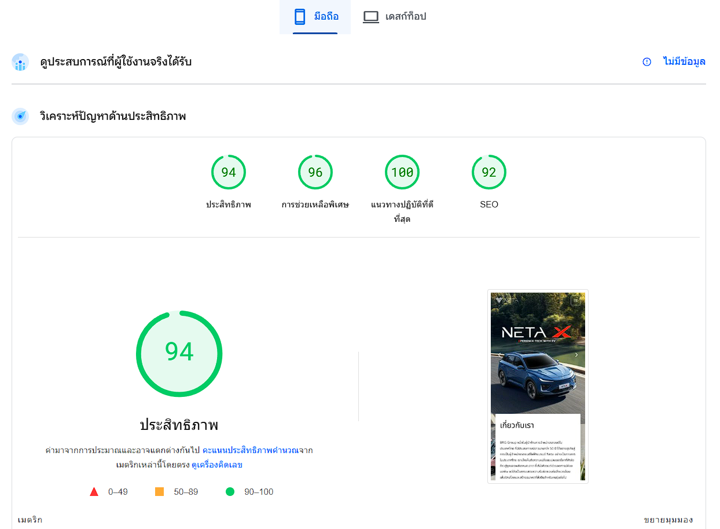
Task: Click the large 94 performance gauge
Action: point(179,353)
